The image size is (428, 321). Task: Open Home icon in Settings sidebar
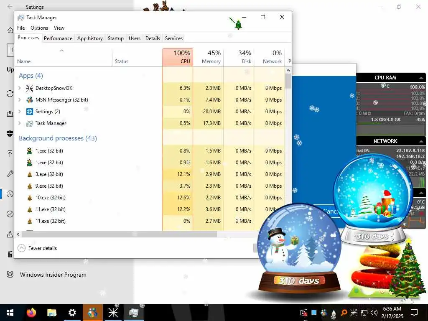point(10,30)
